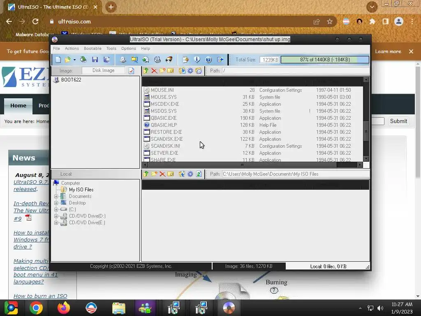Click the Rename icon in image pane toolbar
Screen dimensions: 421x316
171,71
